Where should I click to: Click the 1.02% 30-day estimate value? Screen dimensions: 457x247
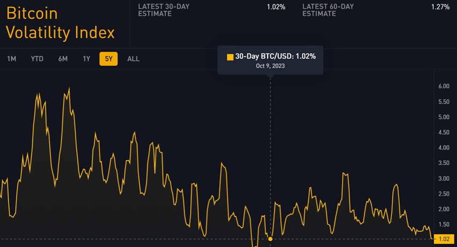coord(276,7)
